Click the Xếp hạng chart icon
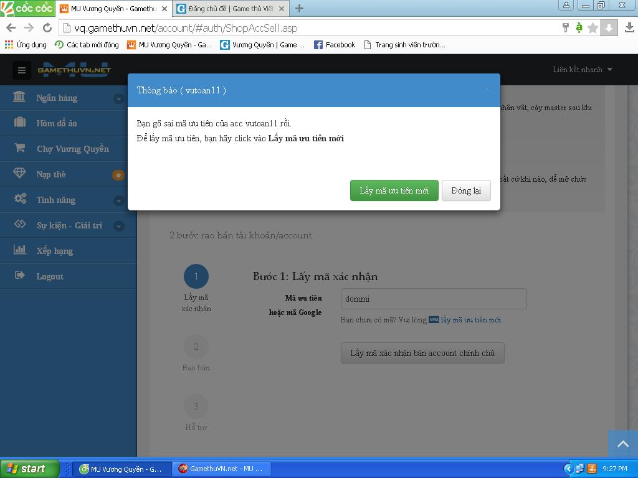 click(x=20, y=250)
